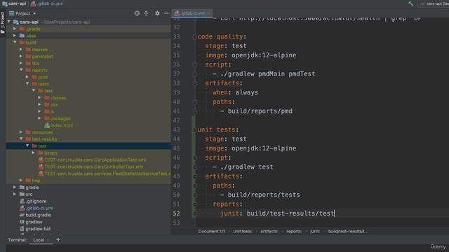
Task: Expand the pmd folder arrow
Action: (27, 77)
